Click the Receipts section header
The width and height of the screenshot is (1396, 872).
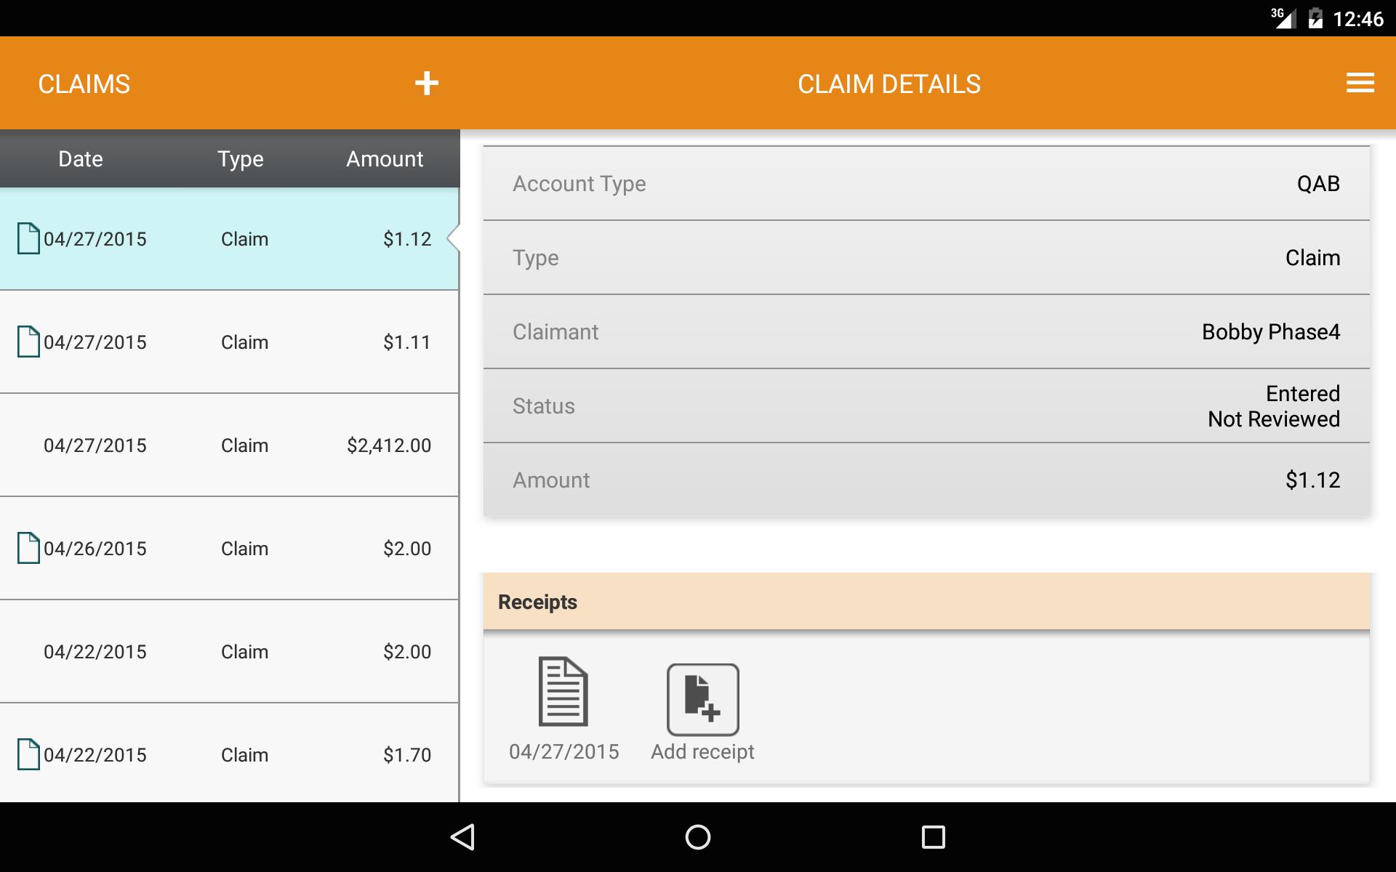(926, 602)
